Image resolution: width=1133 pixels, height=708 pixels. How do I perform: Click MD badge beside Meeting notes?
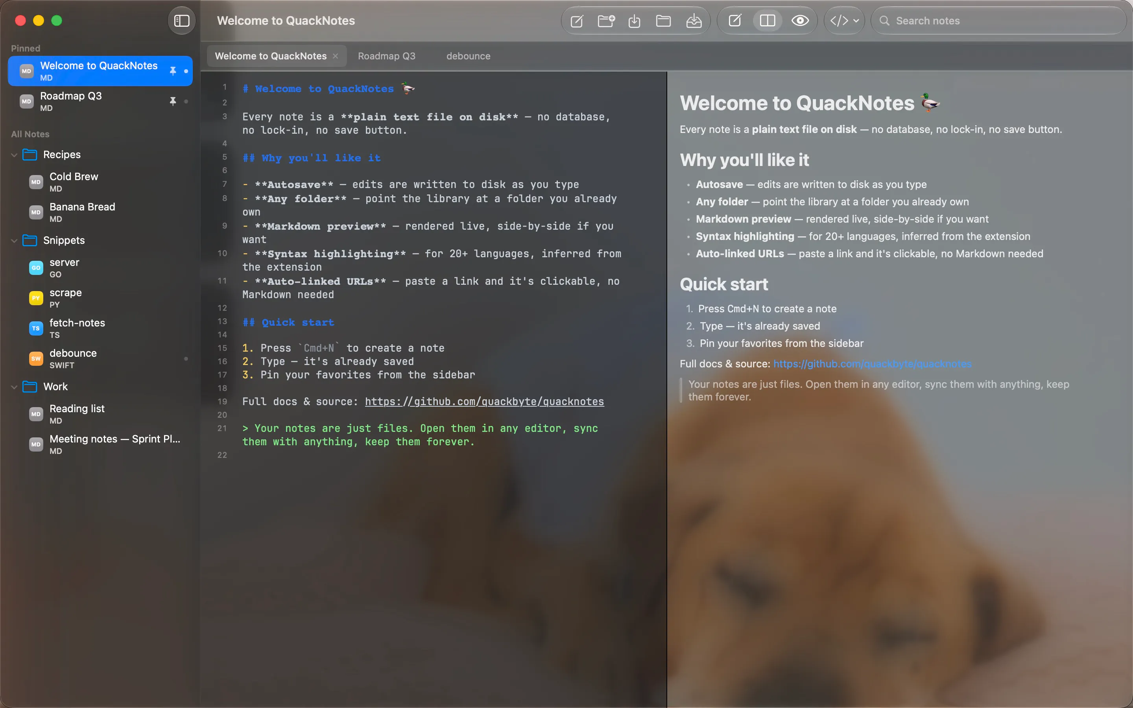click(36, 444)
